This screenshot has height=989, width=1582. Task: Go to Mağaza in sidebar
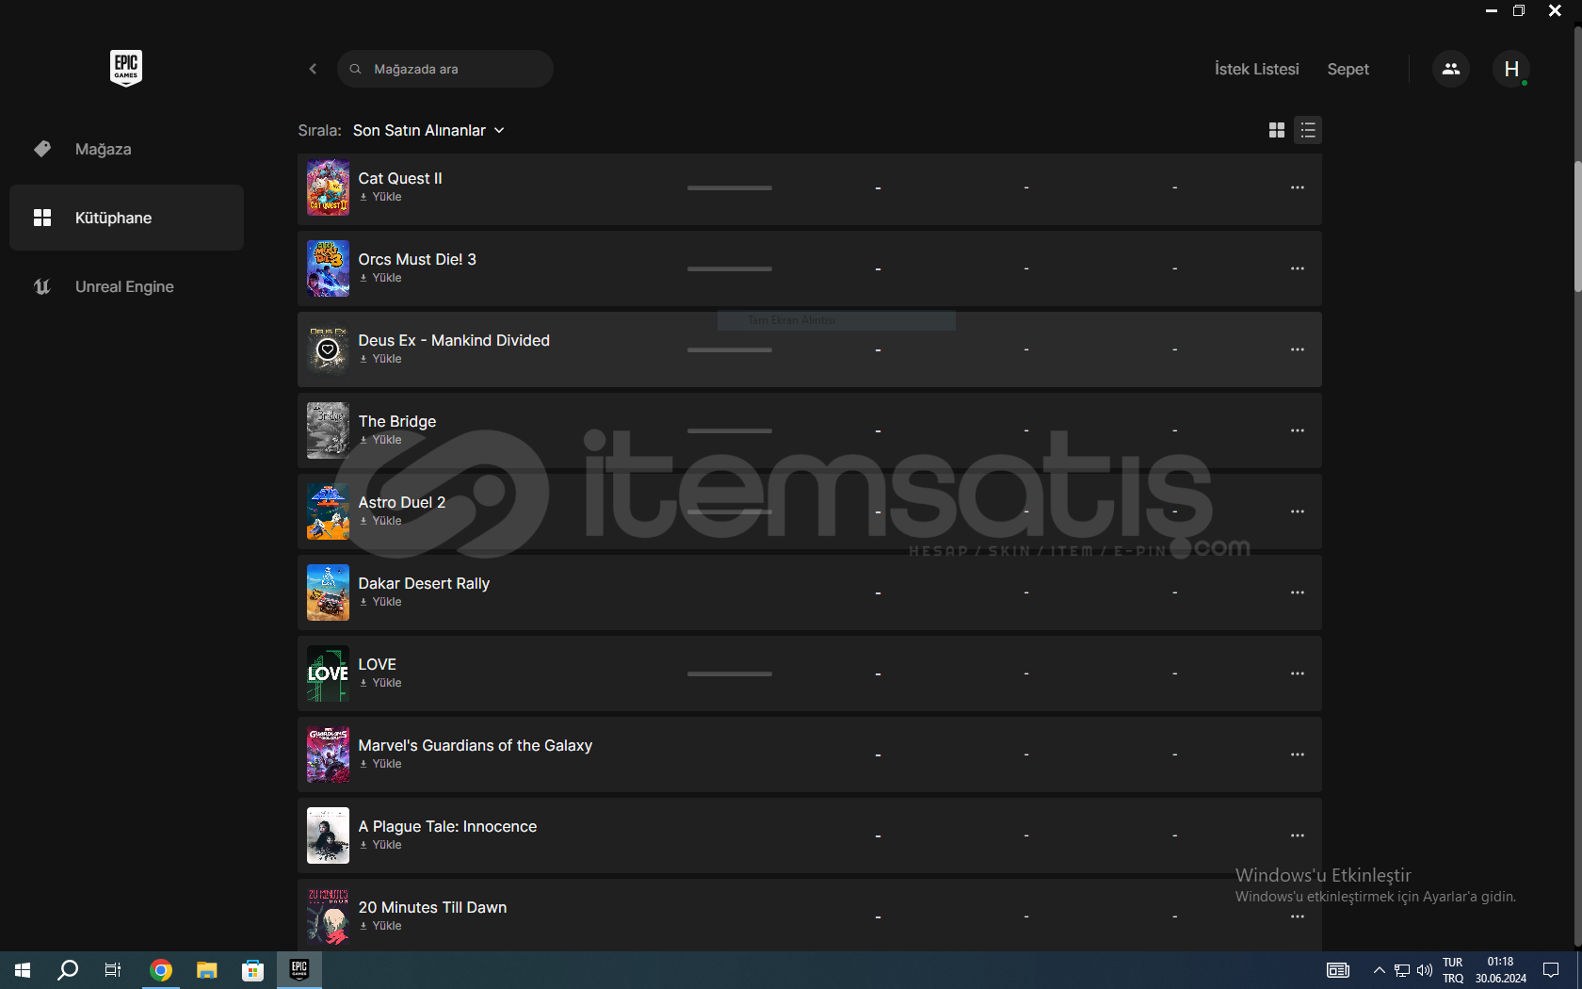pos(126,149)
